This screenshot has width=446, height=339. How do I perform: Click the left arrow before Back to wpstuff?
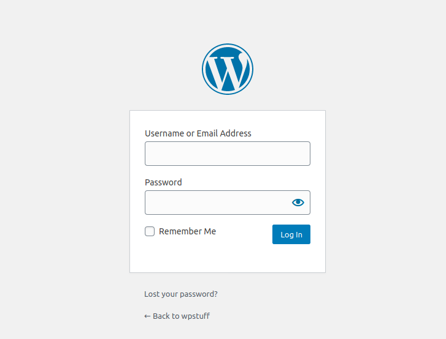click(x=147, y=316)
